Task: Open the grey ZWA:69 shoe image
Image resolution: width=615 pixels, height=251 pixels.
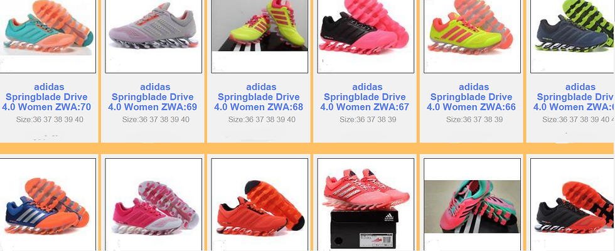Action: point(154,36)
